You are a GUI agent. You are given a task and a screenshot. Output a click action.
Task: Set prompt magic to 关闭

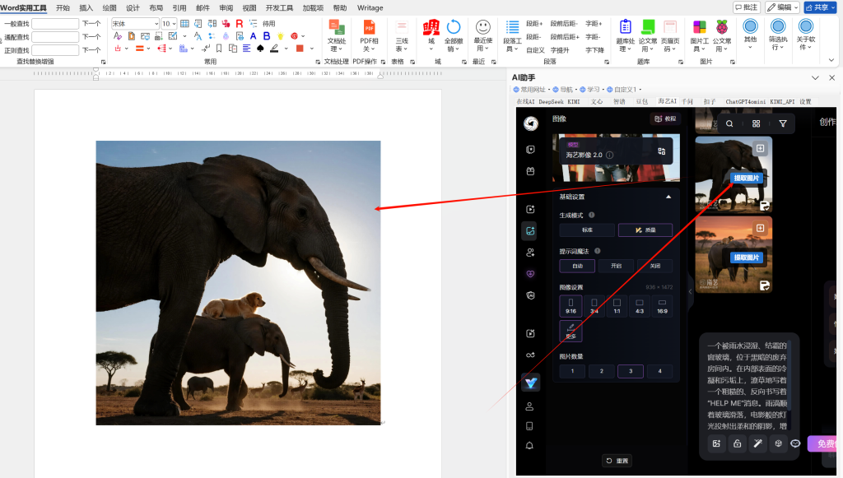point(654,266)
